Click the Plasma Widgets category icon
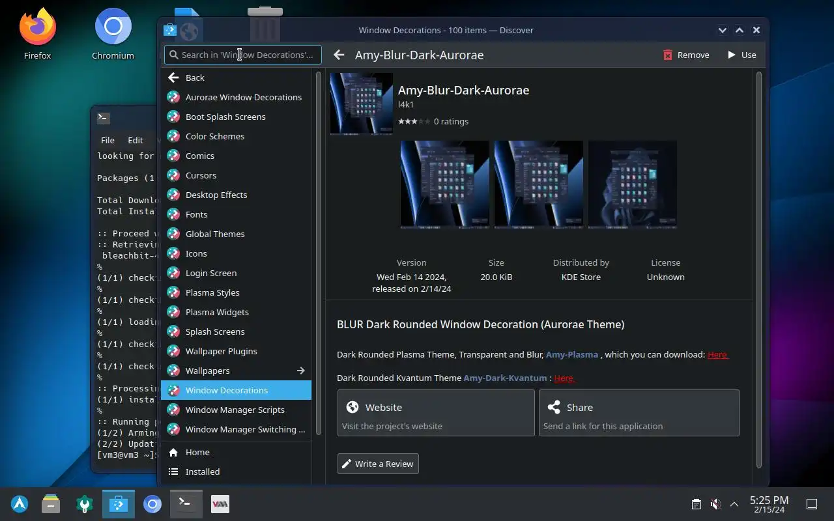 click(173, 312)
